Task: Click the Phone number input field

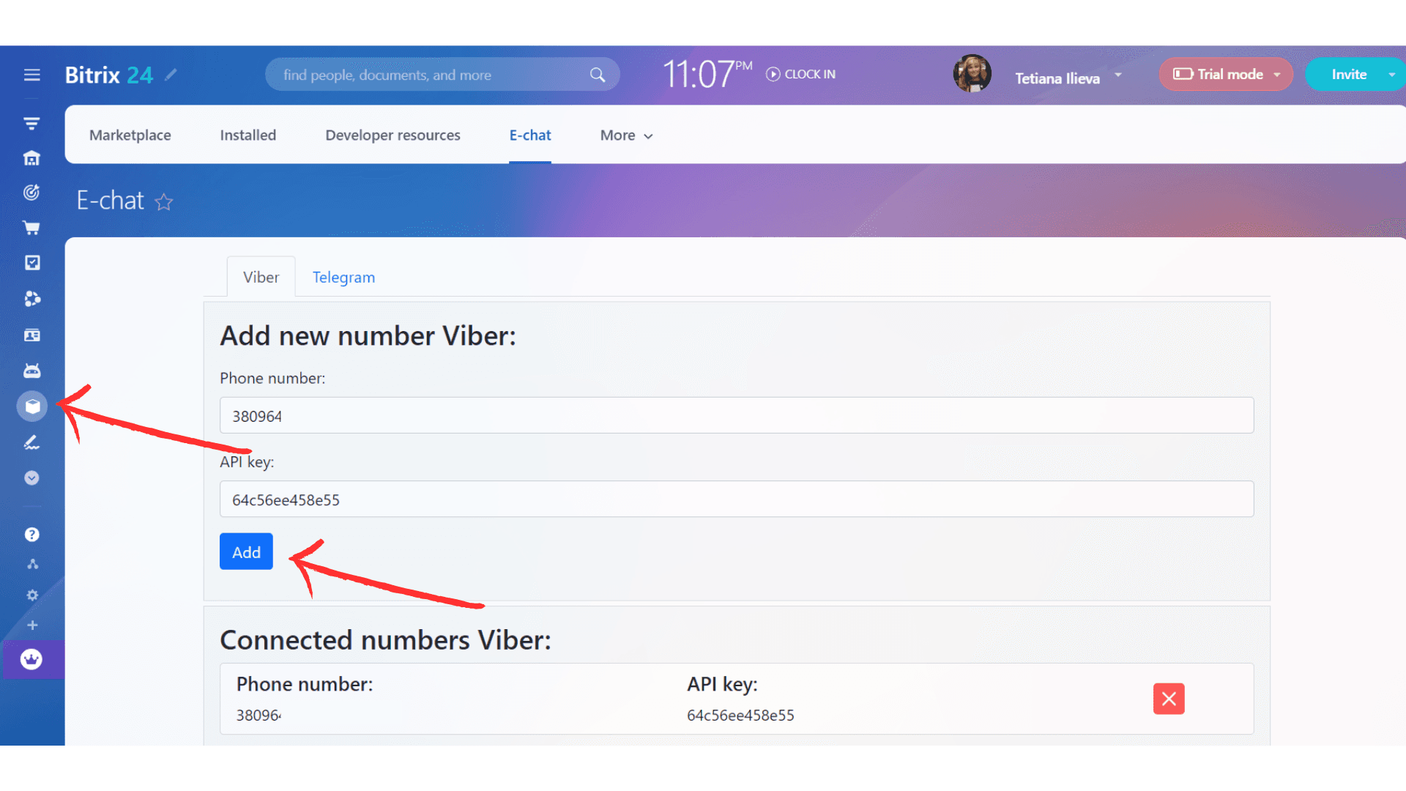Action: pos(737,415)
